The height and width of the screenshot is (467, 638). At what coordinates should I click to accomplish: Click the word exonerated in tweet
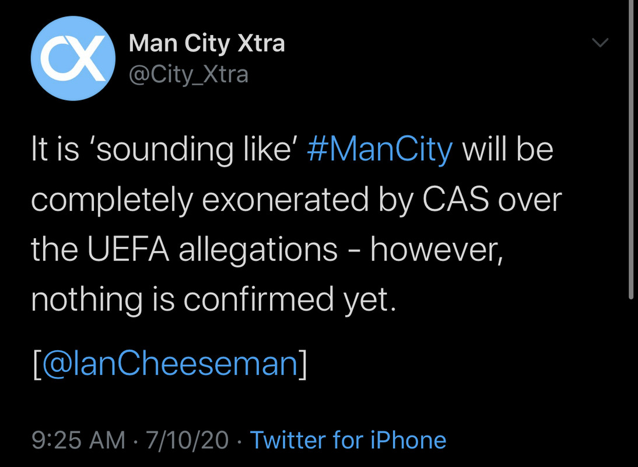click(x=285, y=200)
